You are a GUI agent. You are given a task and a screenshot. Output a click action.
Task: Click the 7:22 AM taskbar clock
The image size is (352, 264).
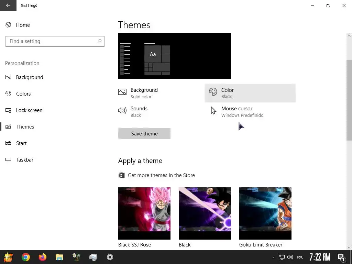tap(320, 257)
